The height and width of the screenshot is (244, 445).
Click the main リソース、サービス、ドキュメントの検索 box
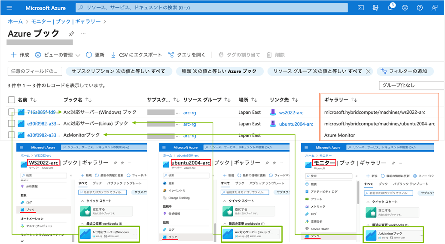pyautogui.click(x=211, y=8)
